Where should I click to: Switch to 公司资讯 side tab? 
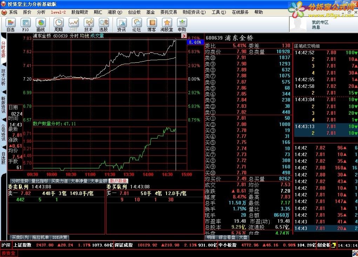(x=3, y=133)
